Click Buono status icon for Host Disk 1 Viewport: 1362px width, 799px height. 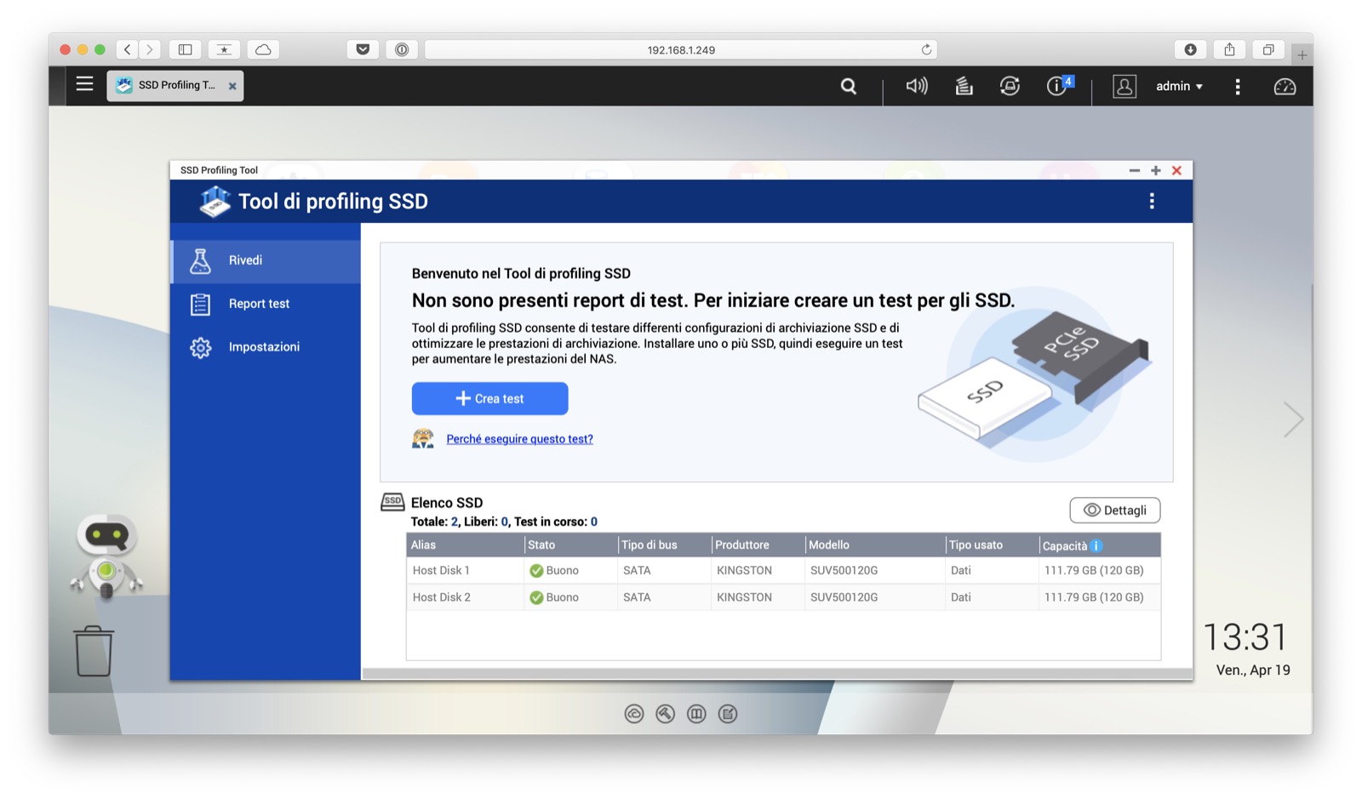pos(536,571)
